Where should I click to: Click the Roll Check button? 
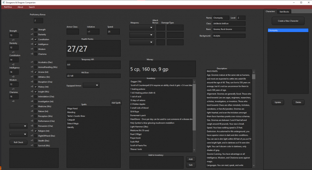click(x=18, y=142)
